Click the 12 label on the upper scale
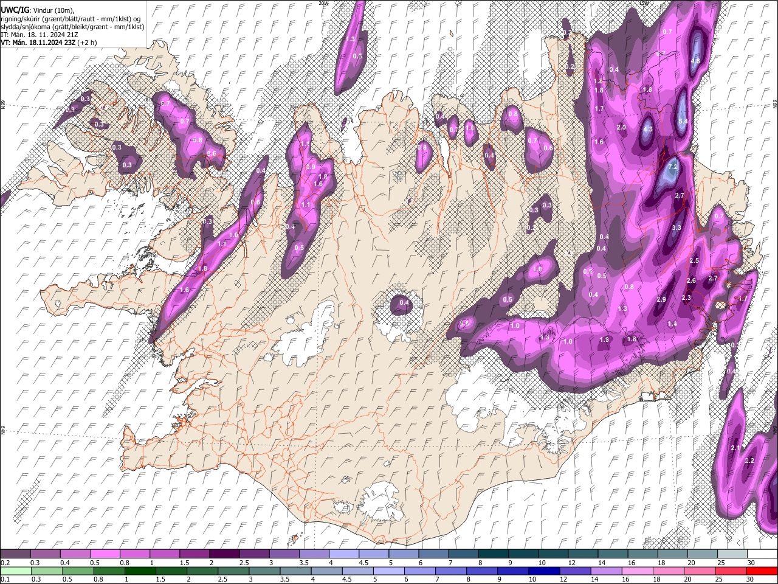 pyautogui.click(x=571, y=563)
